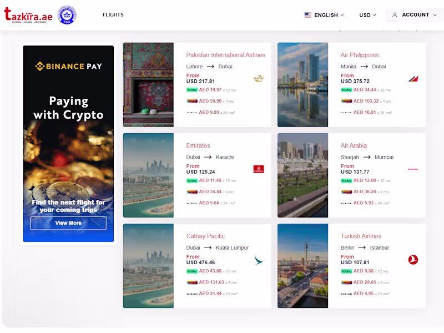Image resolution: width=444 pixels, height=333 pixels.
Task: Select the Emirates airline logo
Action: [259, 169]
